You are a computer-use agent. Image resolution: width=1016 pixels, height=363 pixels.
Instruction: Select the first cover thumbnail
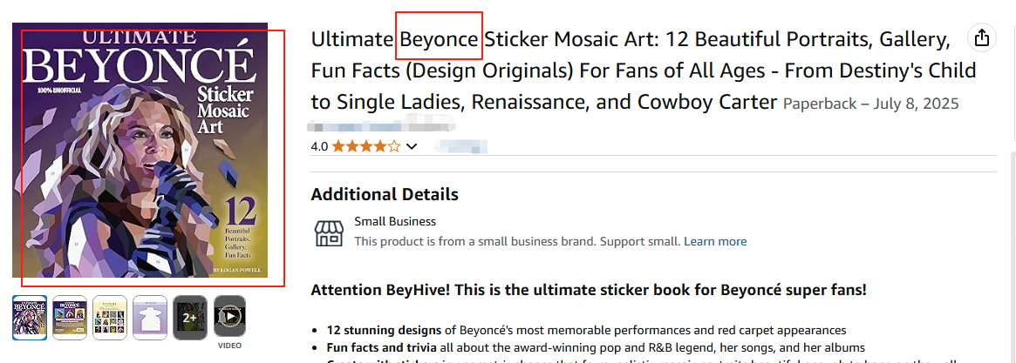pyautogui.click(x=29, y=317)
